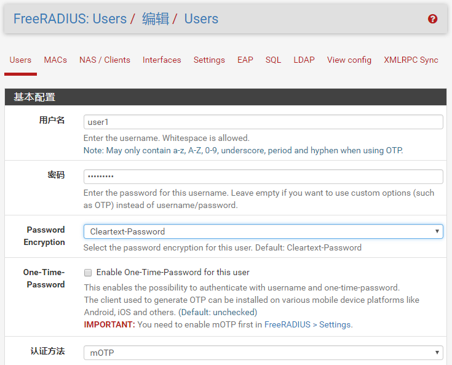Open the EAP tab
Screen dimensions: 452x365
(x=245, y=60)
